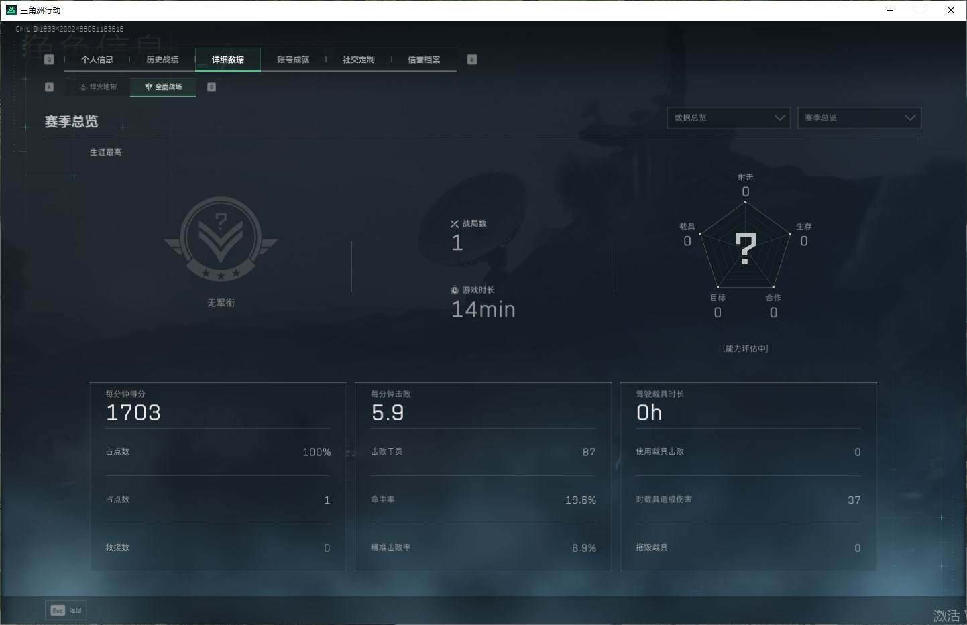The width and height of the screenshot is (967, 625).
Task: Expand the 赛季总览 dropdown
Action: [858, 118]
